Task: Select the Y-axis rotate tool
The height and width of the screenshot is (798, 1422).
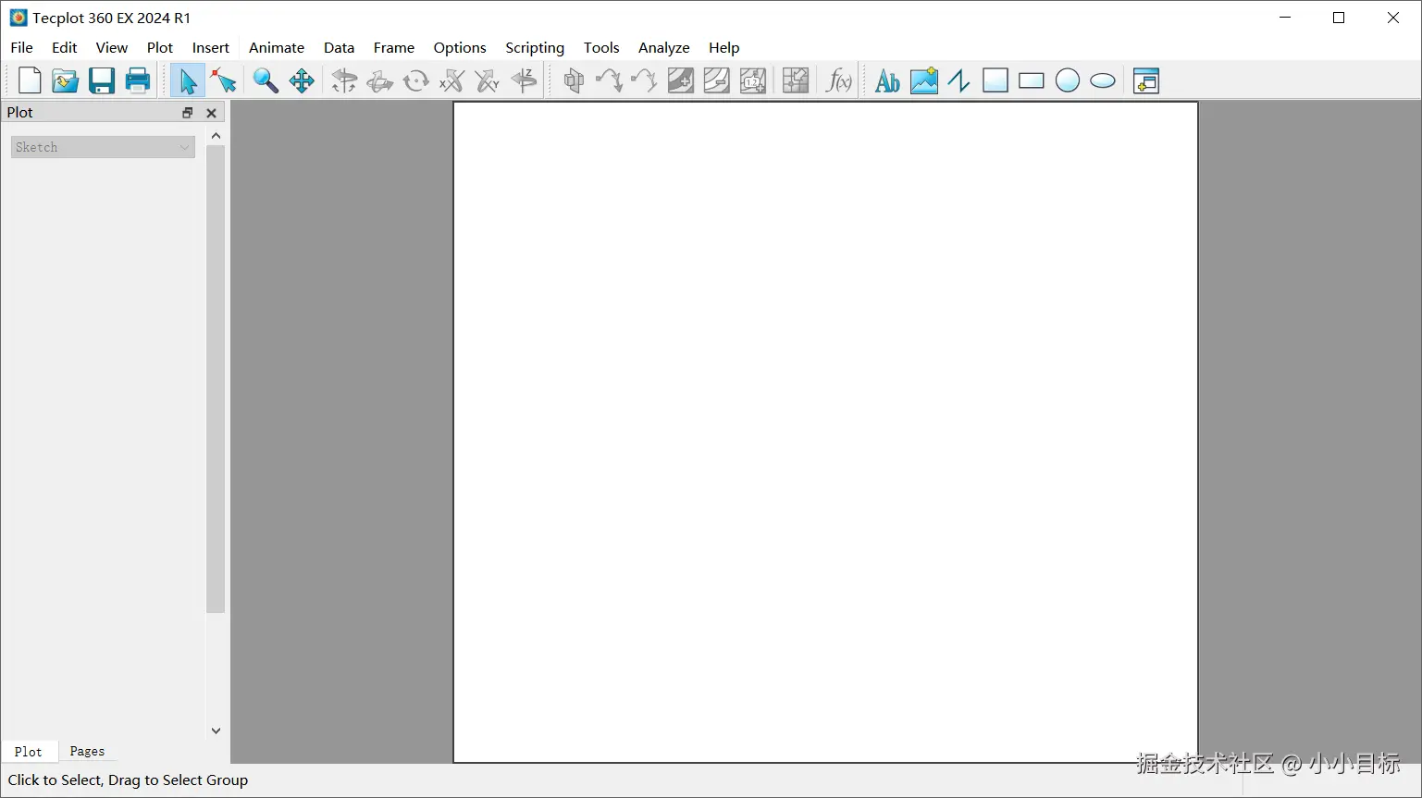Action: coord(488,81)
